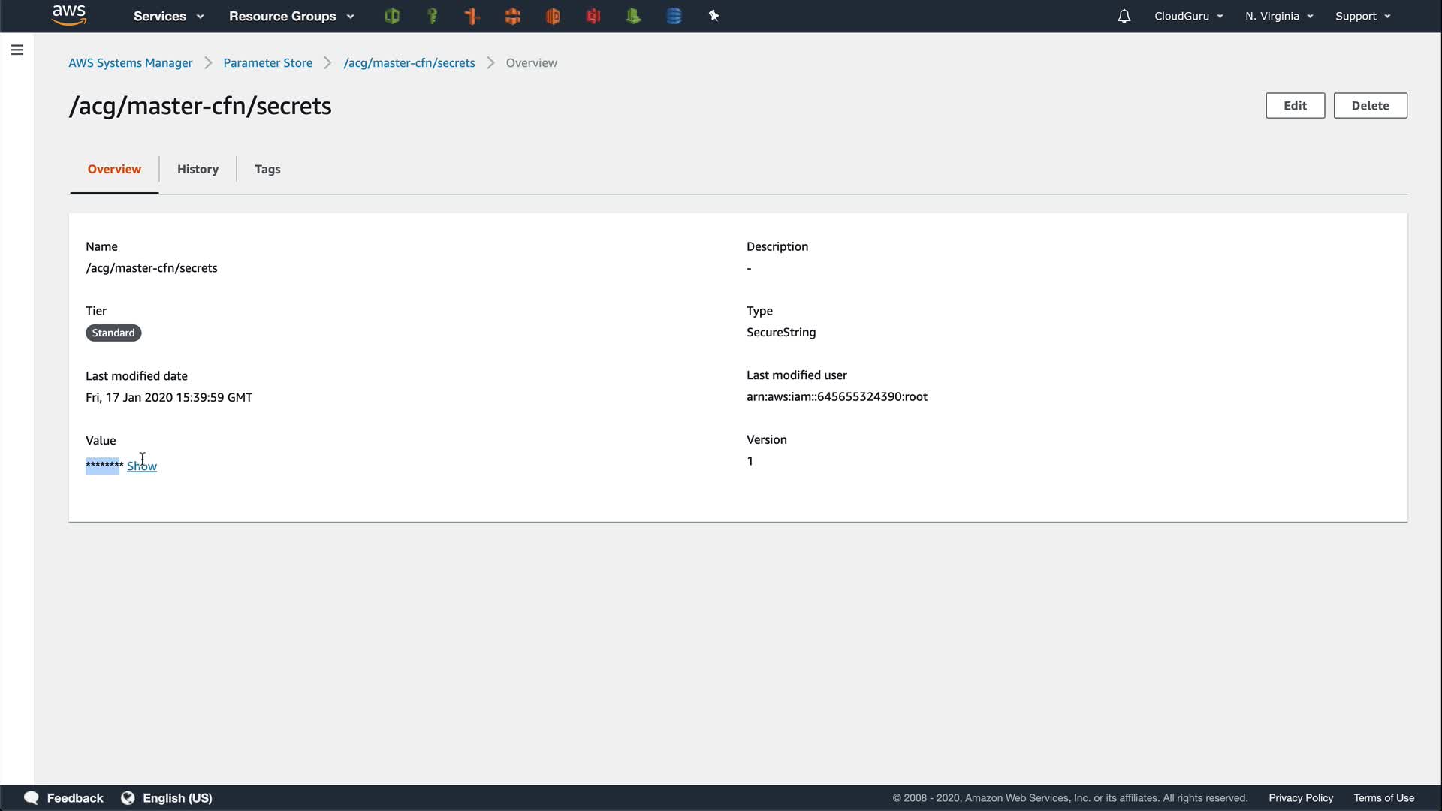Switch to the History tab
Screen dimensions: 1442x811
(198, 169)
